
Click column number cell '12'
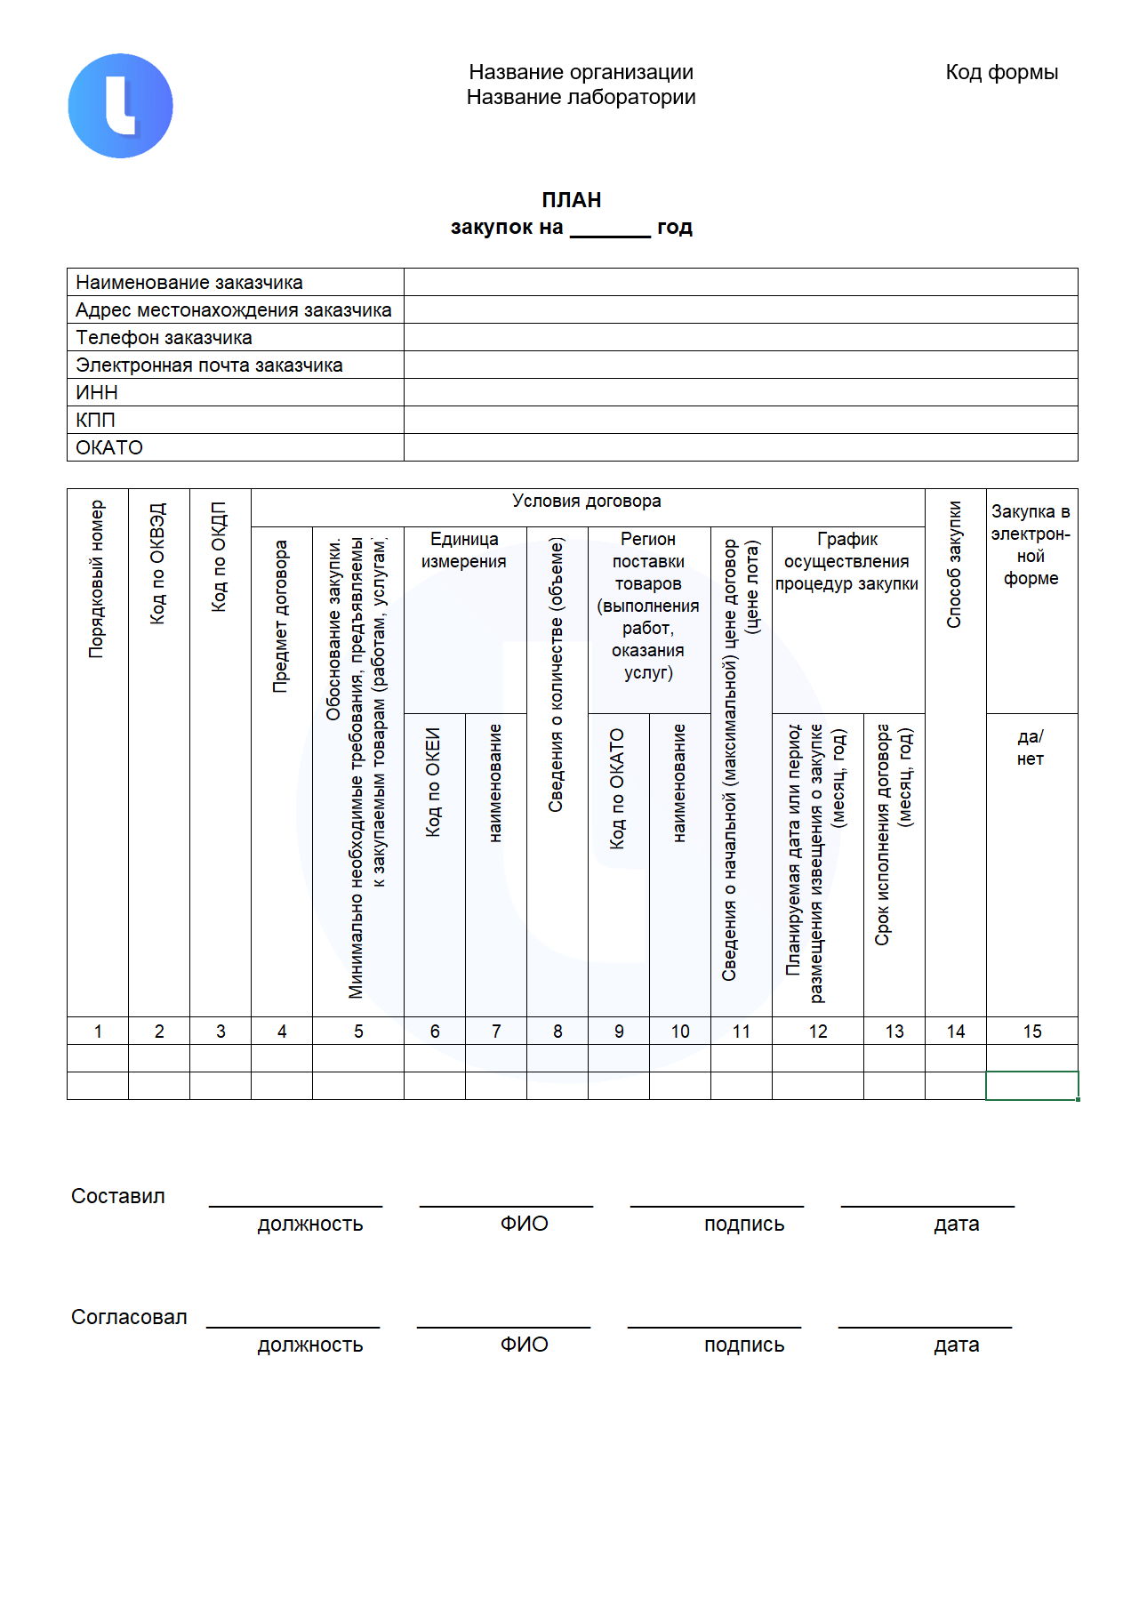pyautogui.click(x=818, y=1031)
